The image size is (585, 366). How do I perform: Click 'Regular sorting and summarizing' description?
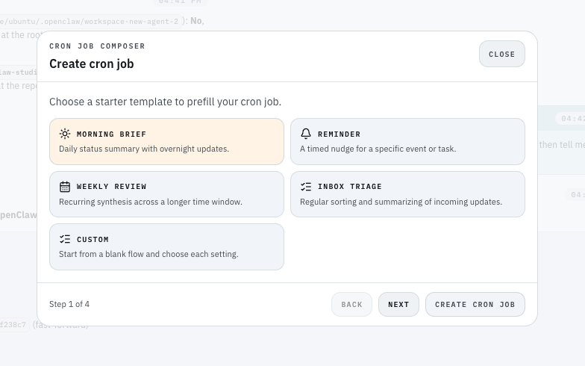click(x=401, y=202)
